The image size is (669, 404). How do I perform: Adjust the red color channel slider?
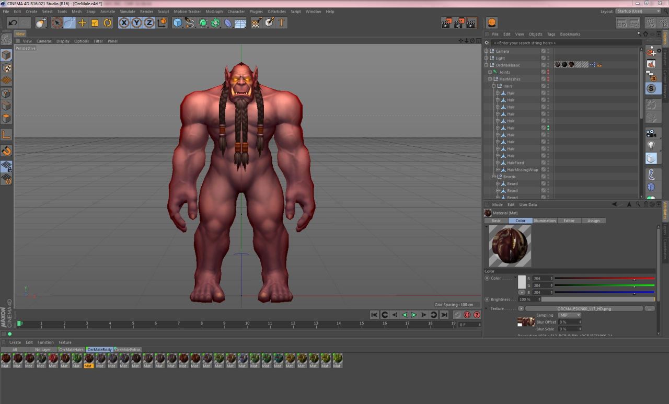pos(604,279)
